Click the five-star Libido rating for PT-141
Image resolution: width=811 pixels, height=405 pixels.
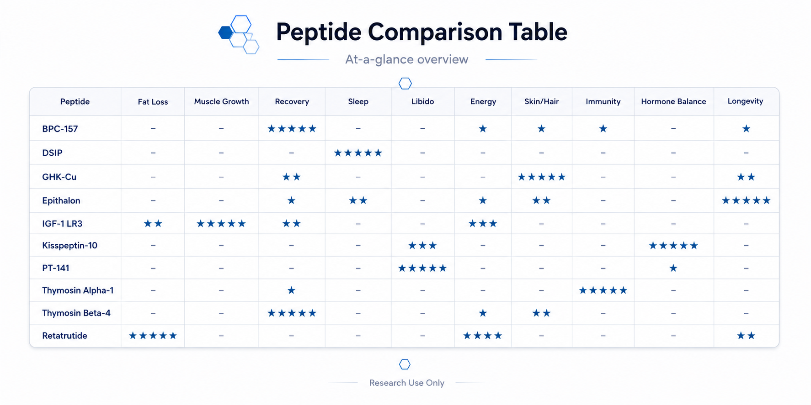pos(422,268)
